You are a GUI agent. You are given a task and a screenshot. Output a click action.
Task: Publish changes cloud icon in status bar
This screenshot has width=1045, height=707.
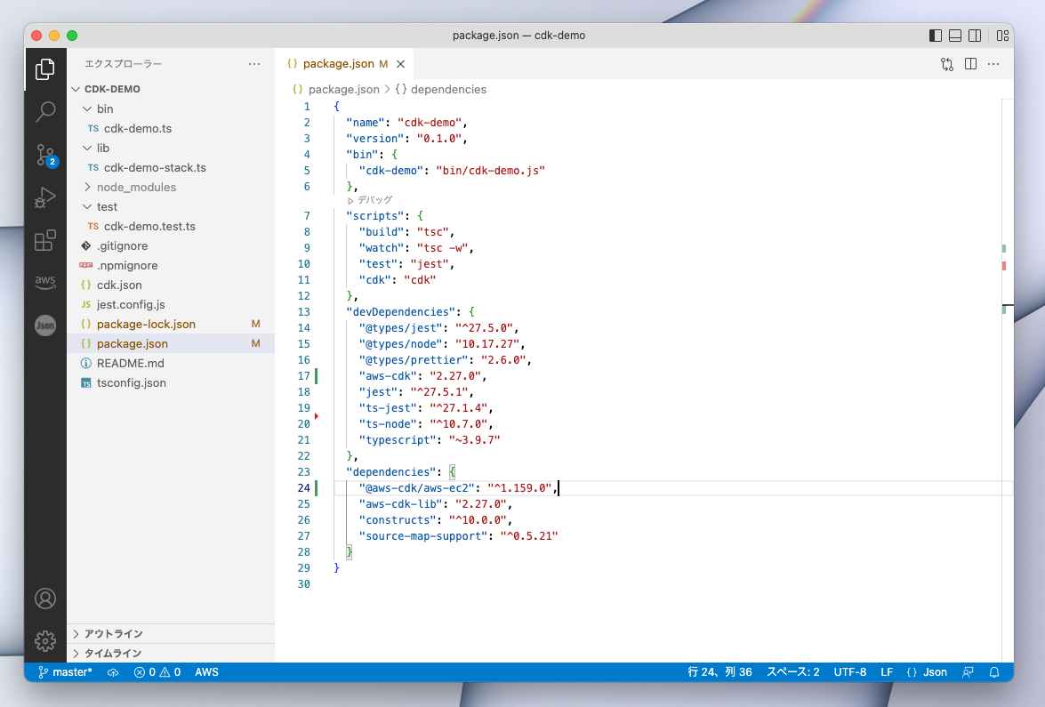coord(113,672)
